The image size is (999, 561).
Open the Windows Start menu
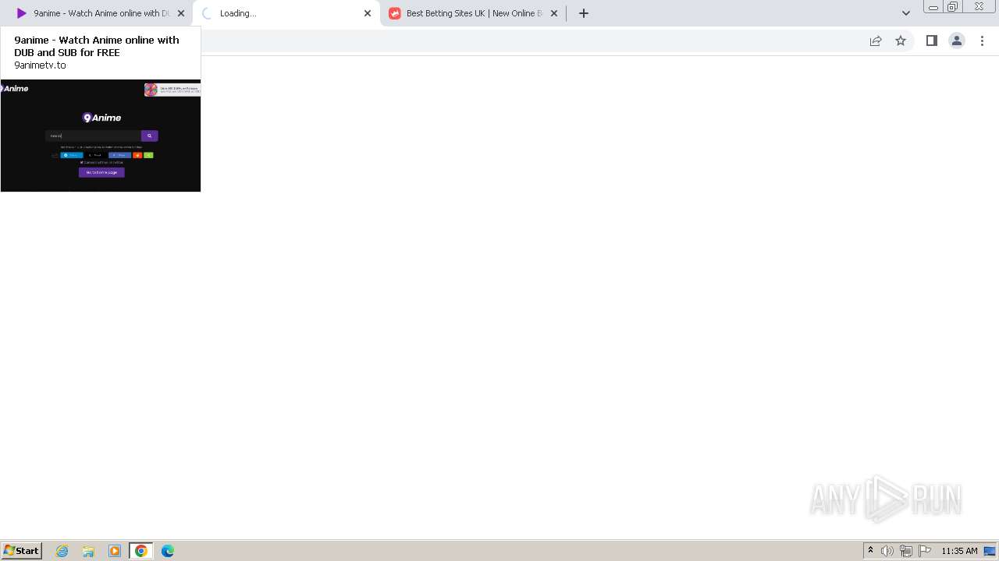(x=22, y=551)
